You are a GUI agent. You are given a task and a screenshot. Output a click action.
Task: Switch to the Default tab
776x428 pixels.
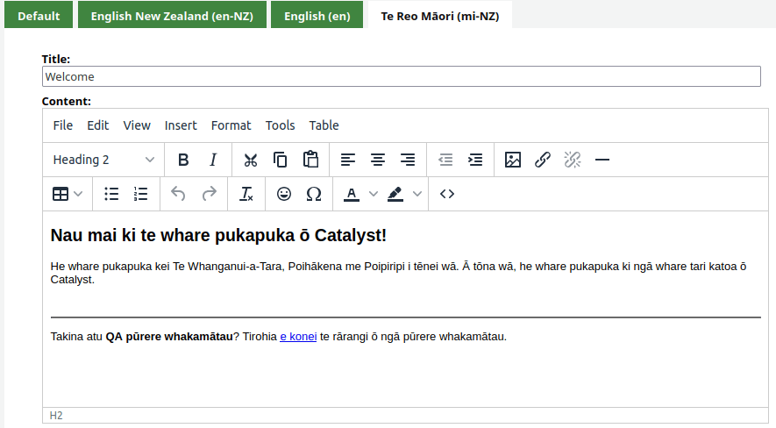coord(39,15)
